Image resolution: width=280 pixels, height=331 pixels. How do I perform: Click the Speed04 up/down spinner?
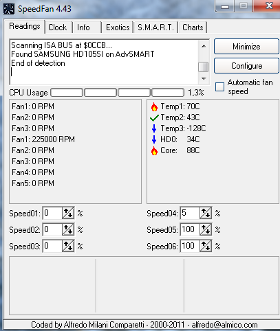(206, 214)
